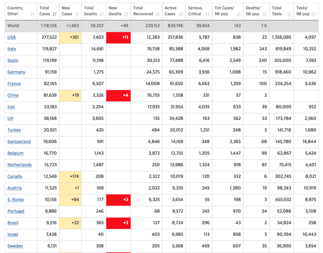Open the Italy country link
The image size is (323, 253).
[x=12, y=49]
